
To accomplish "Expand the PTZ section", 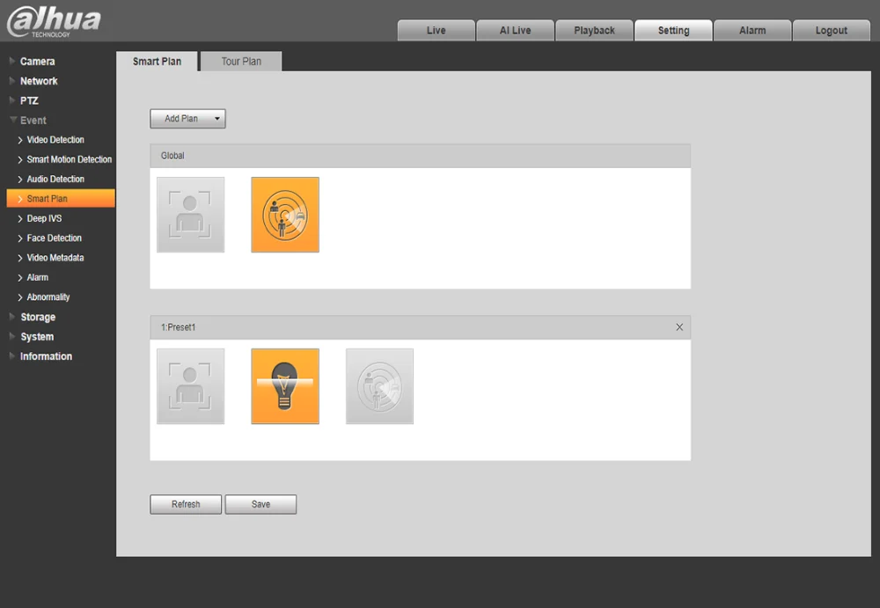I will tap(29, 100).
